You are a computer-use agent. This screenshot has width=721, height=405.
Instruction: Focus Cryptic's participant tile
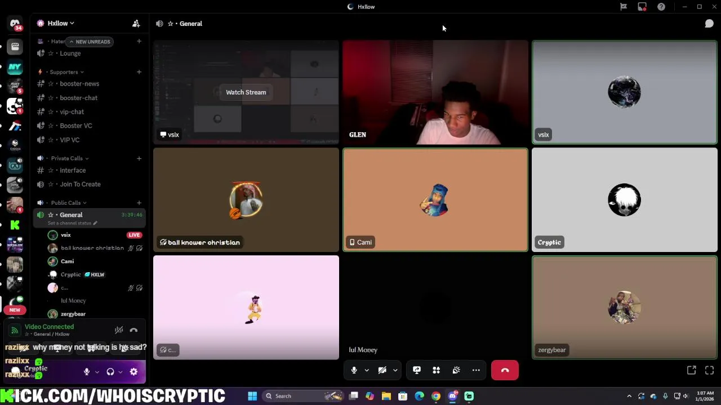point(625,200)
